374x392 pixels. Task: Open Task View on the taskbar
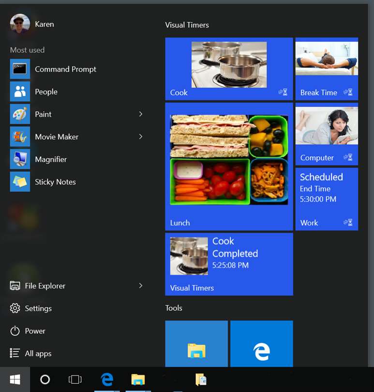click(75, 379)
